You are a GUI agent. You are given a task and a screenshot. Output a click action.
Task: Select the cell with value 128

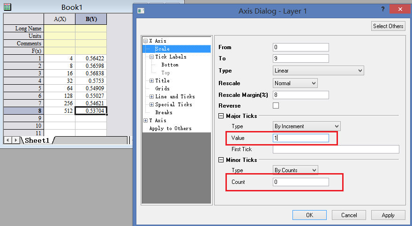click(60, 96)
